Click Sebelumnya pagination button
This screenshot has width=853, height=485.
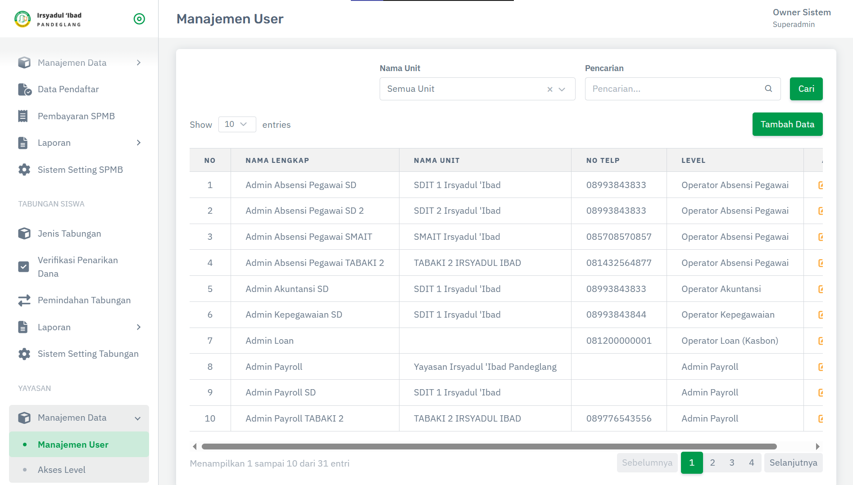click(x=647, y=463)
